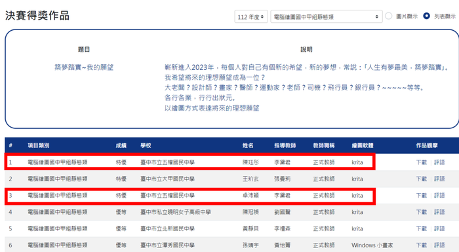Click 下載 link in row 3
The width and height of the screenshot is (459, 252).
tap(422, 195)
